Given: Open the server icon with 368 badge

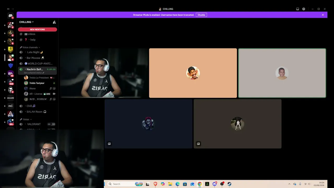Looking at the screenshot, I should pos(10,82).
